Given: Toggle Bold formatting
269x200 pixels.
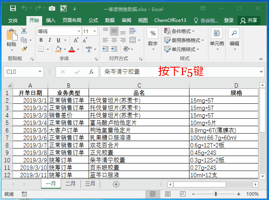Looking at the screenshot, I should (41, 40).
